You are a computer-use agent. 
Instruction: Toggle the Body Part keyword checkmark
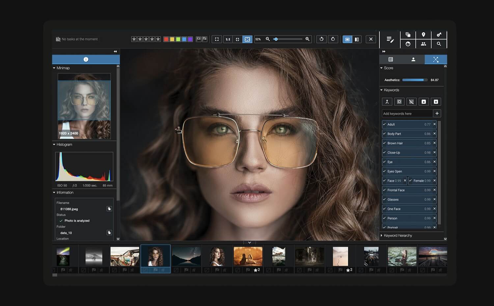coord(384,134)
